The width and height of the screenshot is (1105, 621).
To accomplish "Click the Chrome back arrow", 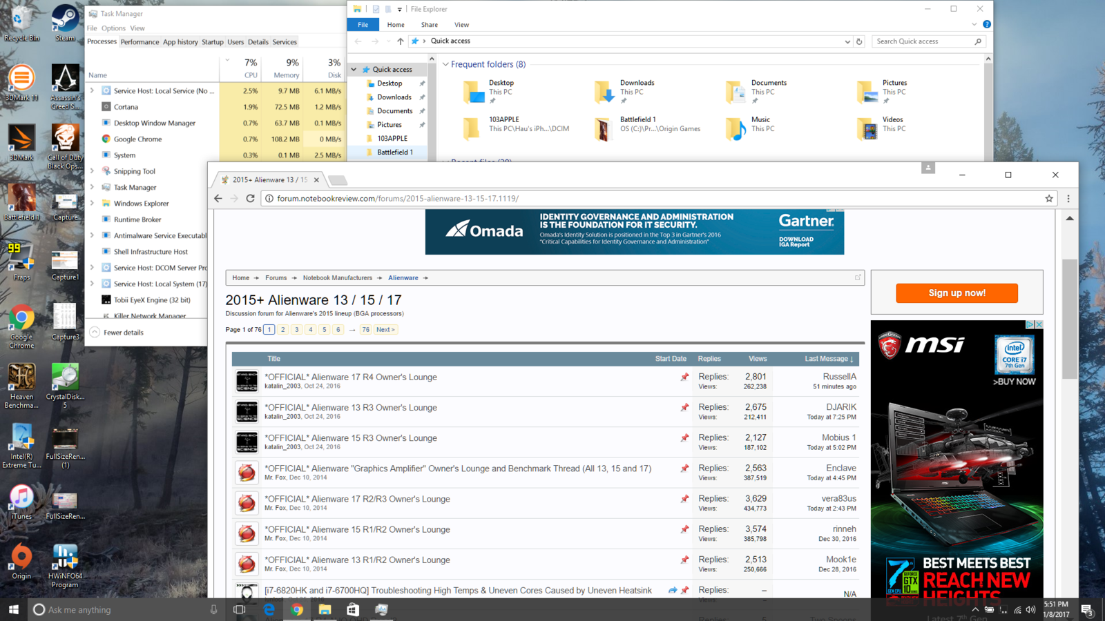I will (x=218, y=198).
